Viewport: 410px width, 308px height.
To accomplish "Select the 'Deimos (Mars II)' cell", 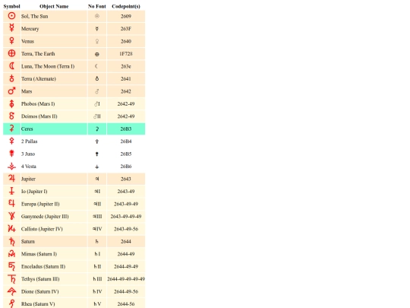I will 54,116.
